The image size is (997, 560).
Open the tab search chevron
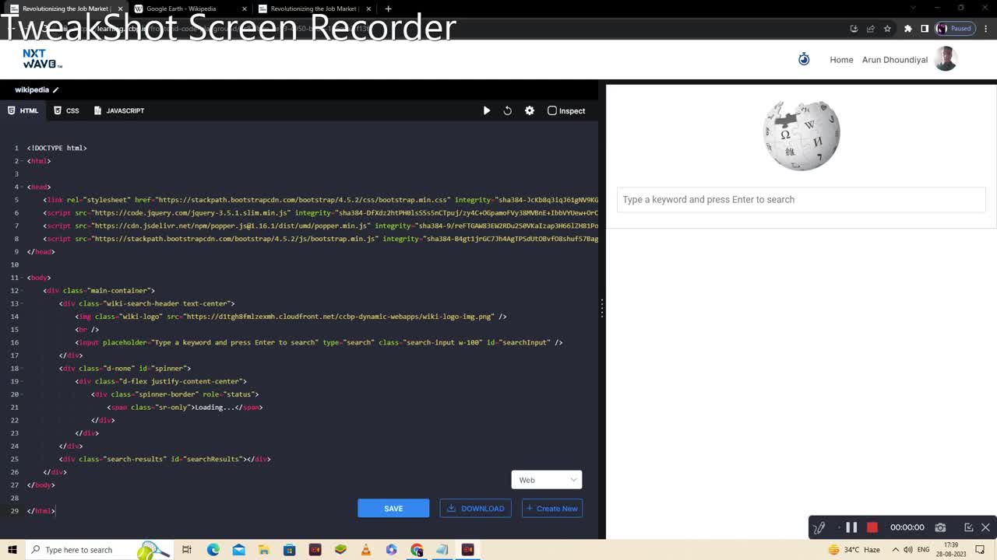914,8
